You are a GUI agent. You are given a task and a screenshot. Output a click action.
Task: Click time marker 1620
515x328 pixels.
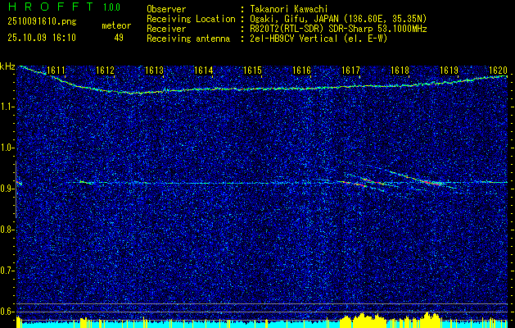[498, 70]
